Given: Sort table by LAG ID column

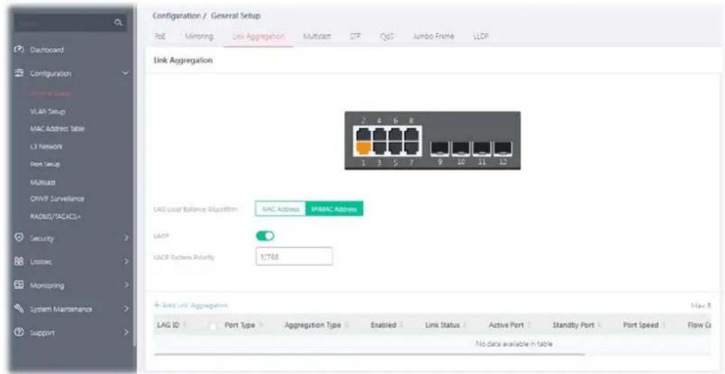Looking at the screenshot, I should (x=169, y=326).
